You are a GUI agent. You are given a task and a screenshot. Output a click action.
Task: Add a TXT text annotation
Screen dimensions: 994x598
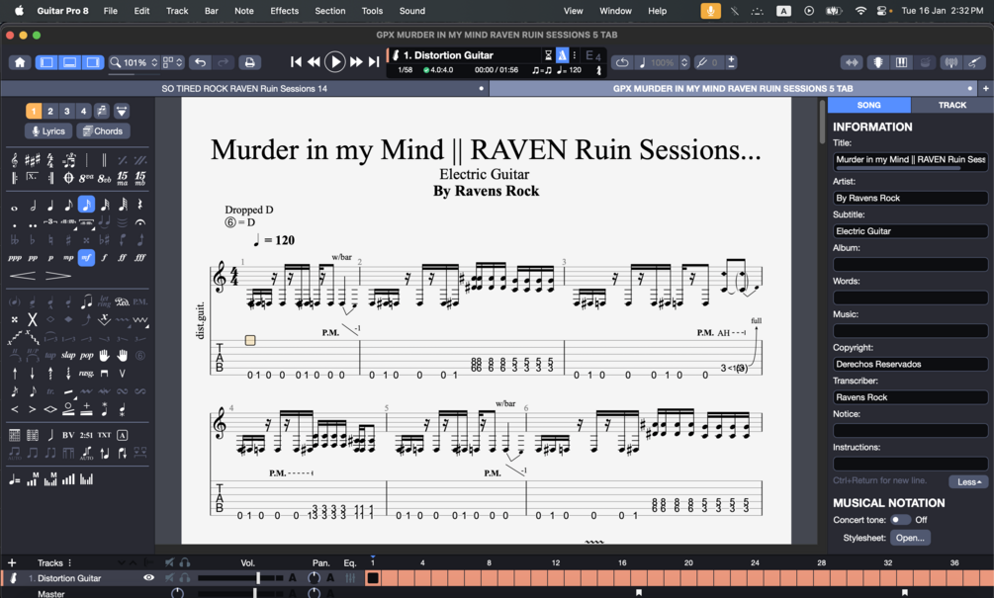point(104,435)
